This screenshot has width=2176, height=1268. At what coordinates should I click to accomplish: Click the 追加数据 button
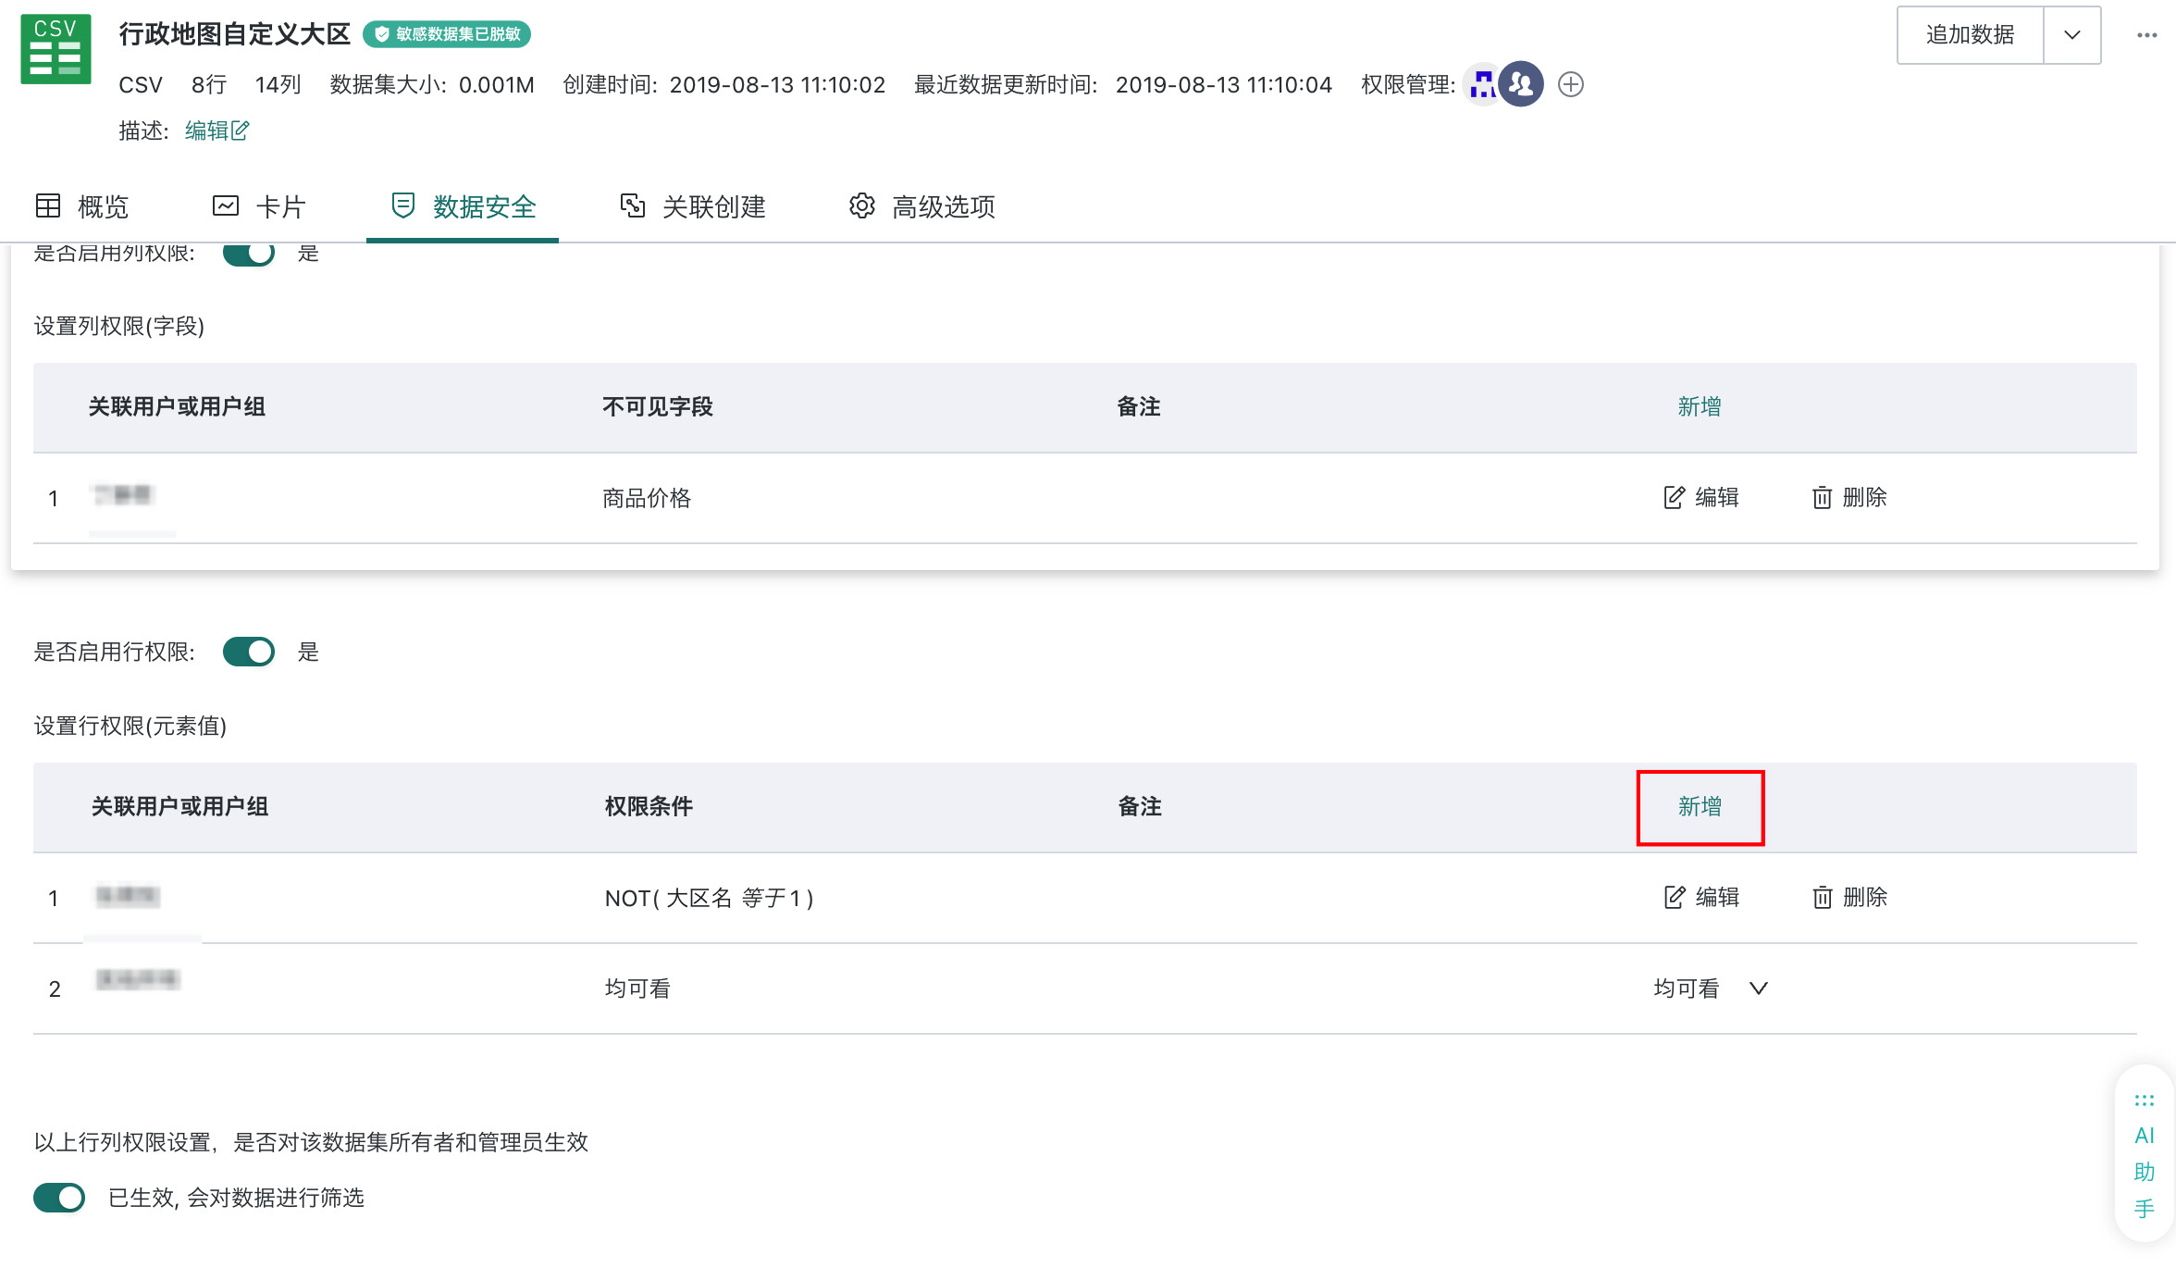pos(1970,35)
